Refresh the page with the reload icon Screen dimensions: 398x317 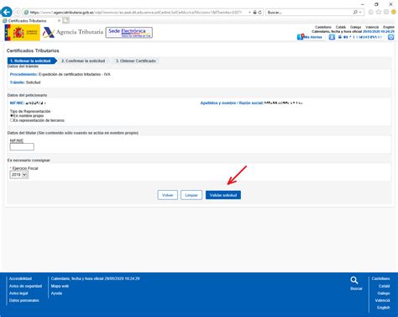259,13
